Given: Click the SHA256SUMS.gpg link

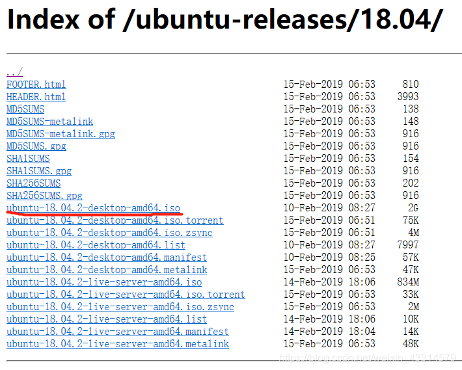Looking at the screenshot, I should 44,196.
